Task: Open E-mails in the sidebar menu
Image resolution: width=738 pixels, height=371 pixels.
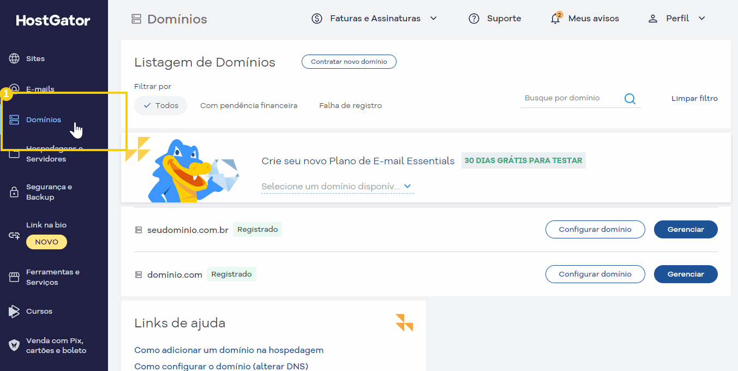Action: pyautogui.click(x=40, y=89)
